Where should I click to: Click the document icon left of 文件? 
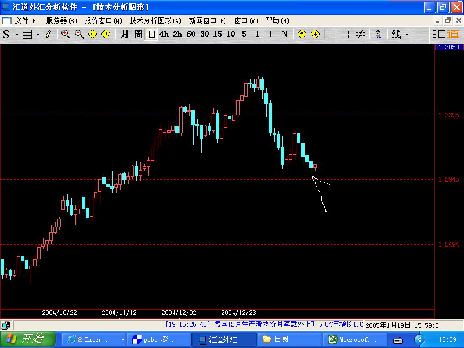(7, 21)
